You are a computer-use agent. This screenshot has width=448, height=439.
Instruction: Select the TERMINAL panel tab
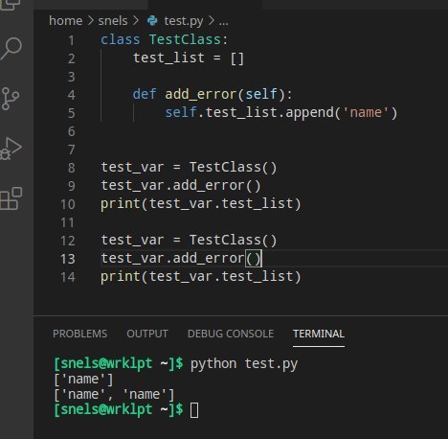pos(319,334)
